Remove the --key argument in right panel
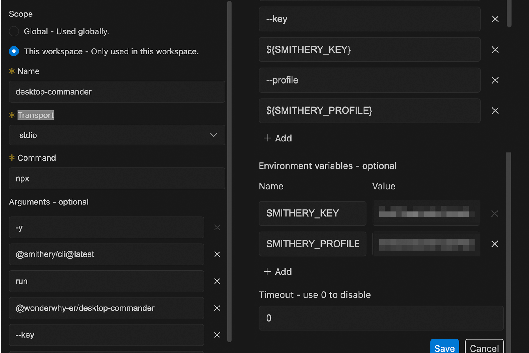529x353 pixels. (x=495, y=19)
